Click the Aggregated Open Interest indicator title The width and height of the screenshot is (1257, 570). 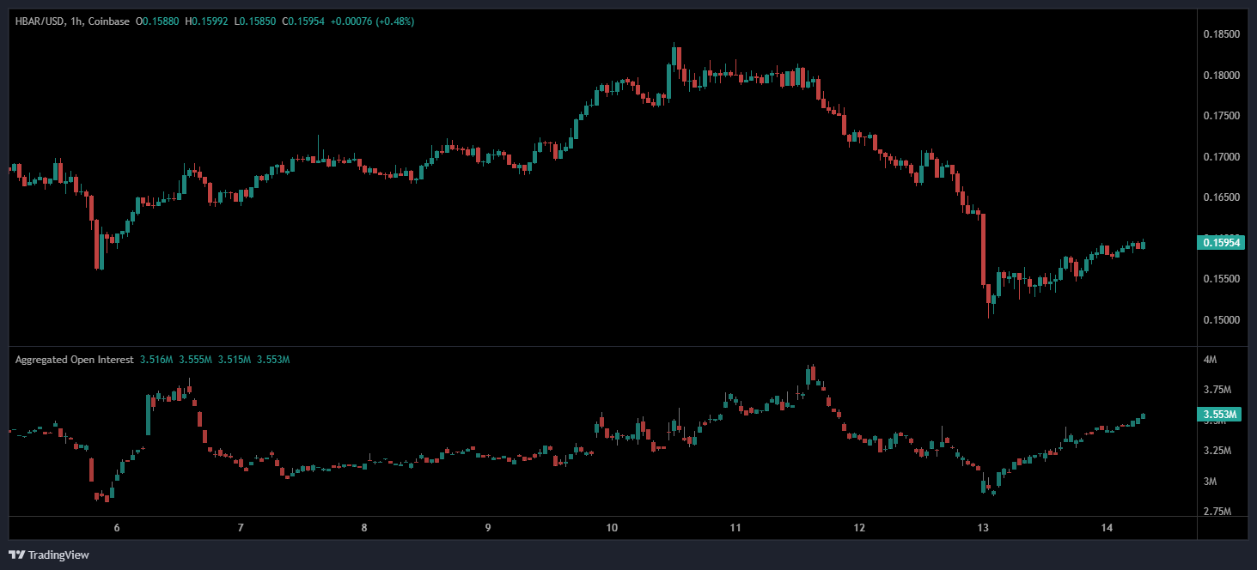point(76,360)
